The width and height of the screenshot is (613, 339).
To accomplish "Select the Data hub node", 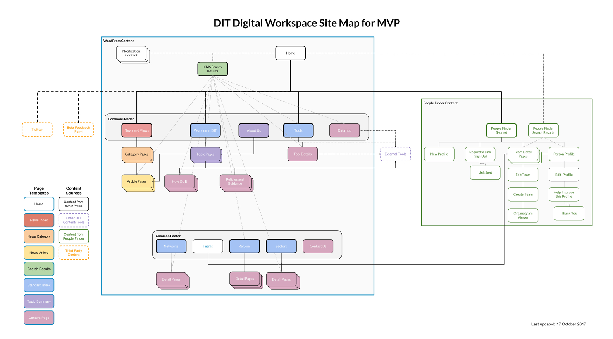I will pos(344,130).
